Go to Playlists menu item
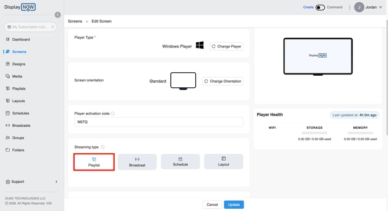The image size is (388, 211). 19,88
